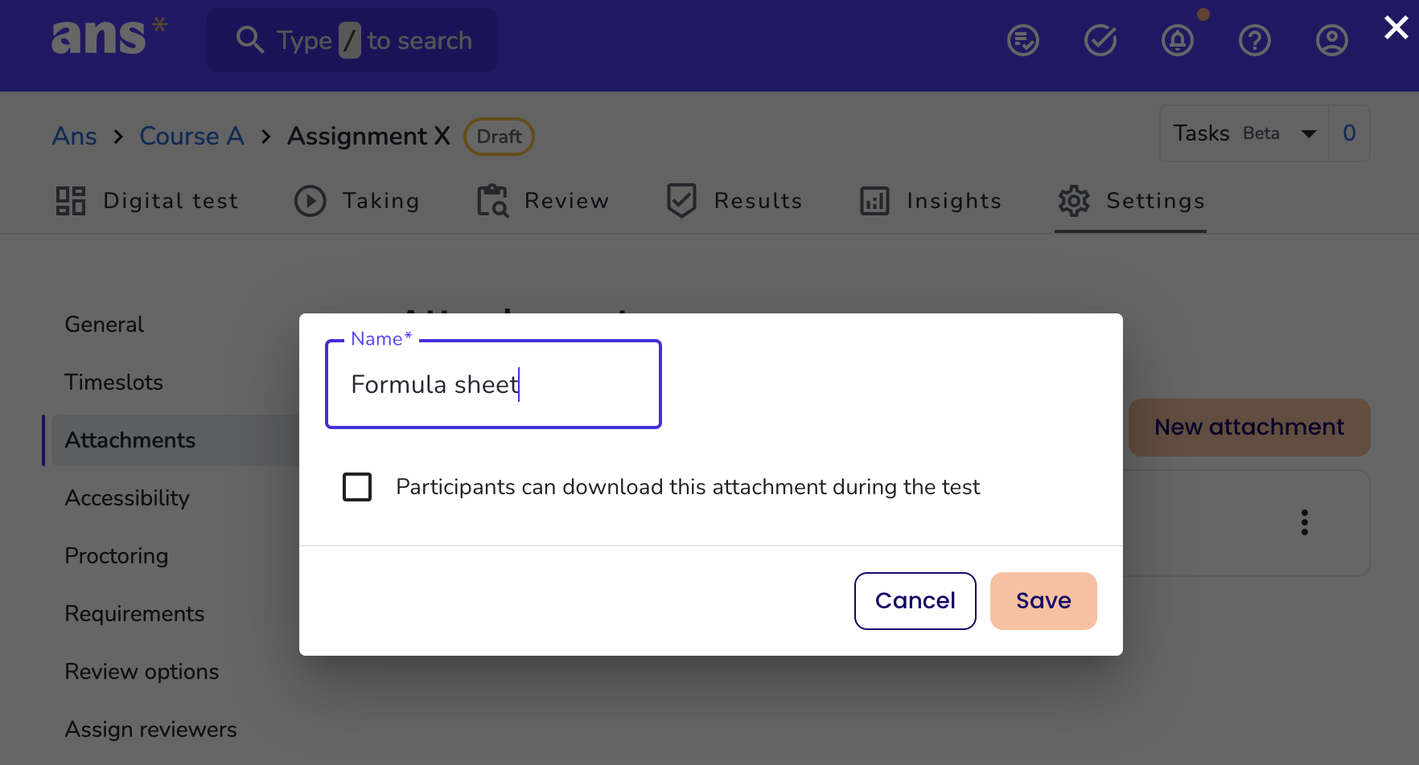Viewport: 1419px width, 765px height.
Task: Select Timeslots in the settings sidebar
Action: pyautogui.click(x=114, y=382)
